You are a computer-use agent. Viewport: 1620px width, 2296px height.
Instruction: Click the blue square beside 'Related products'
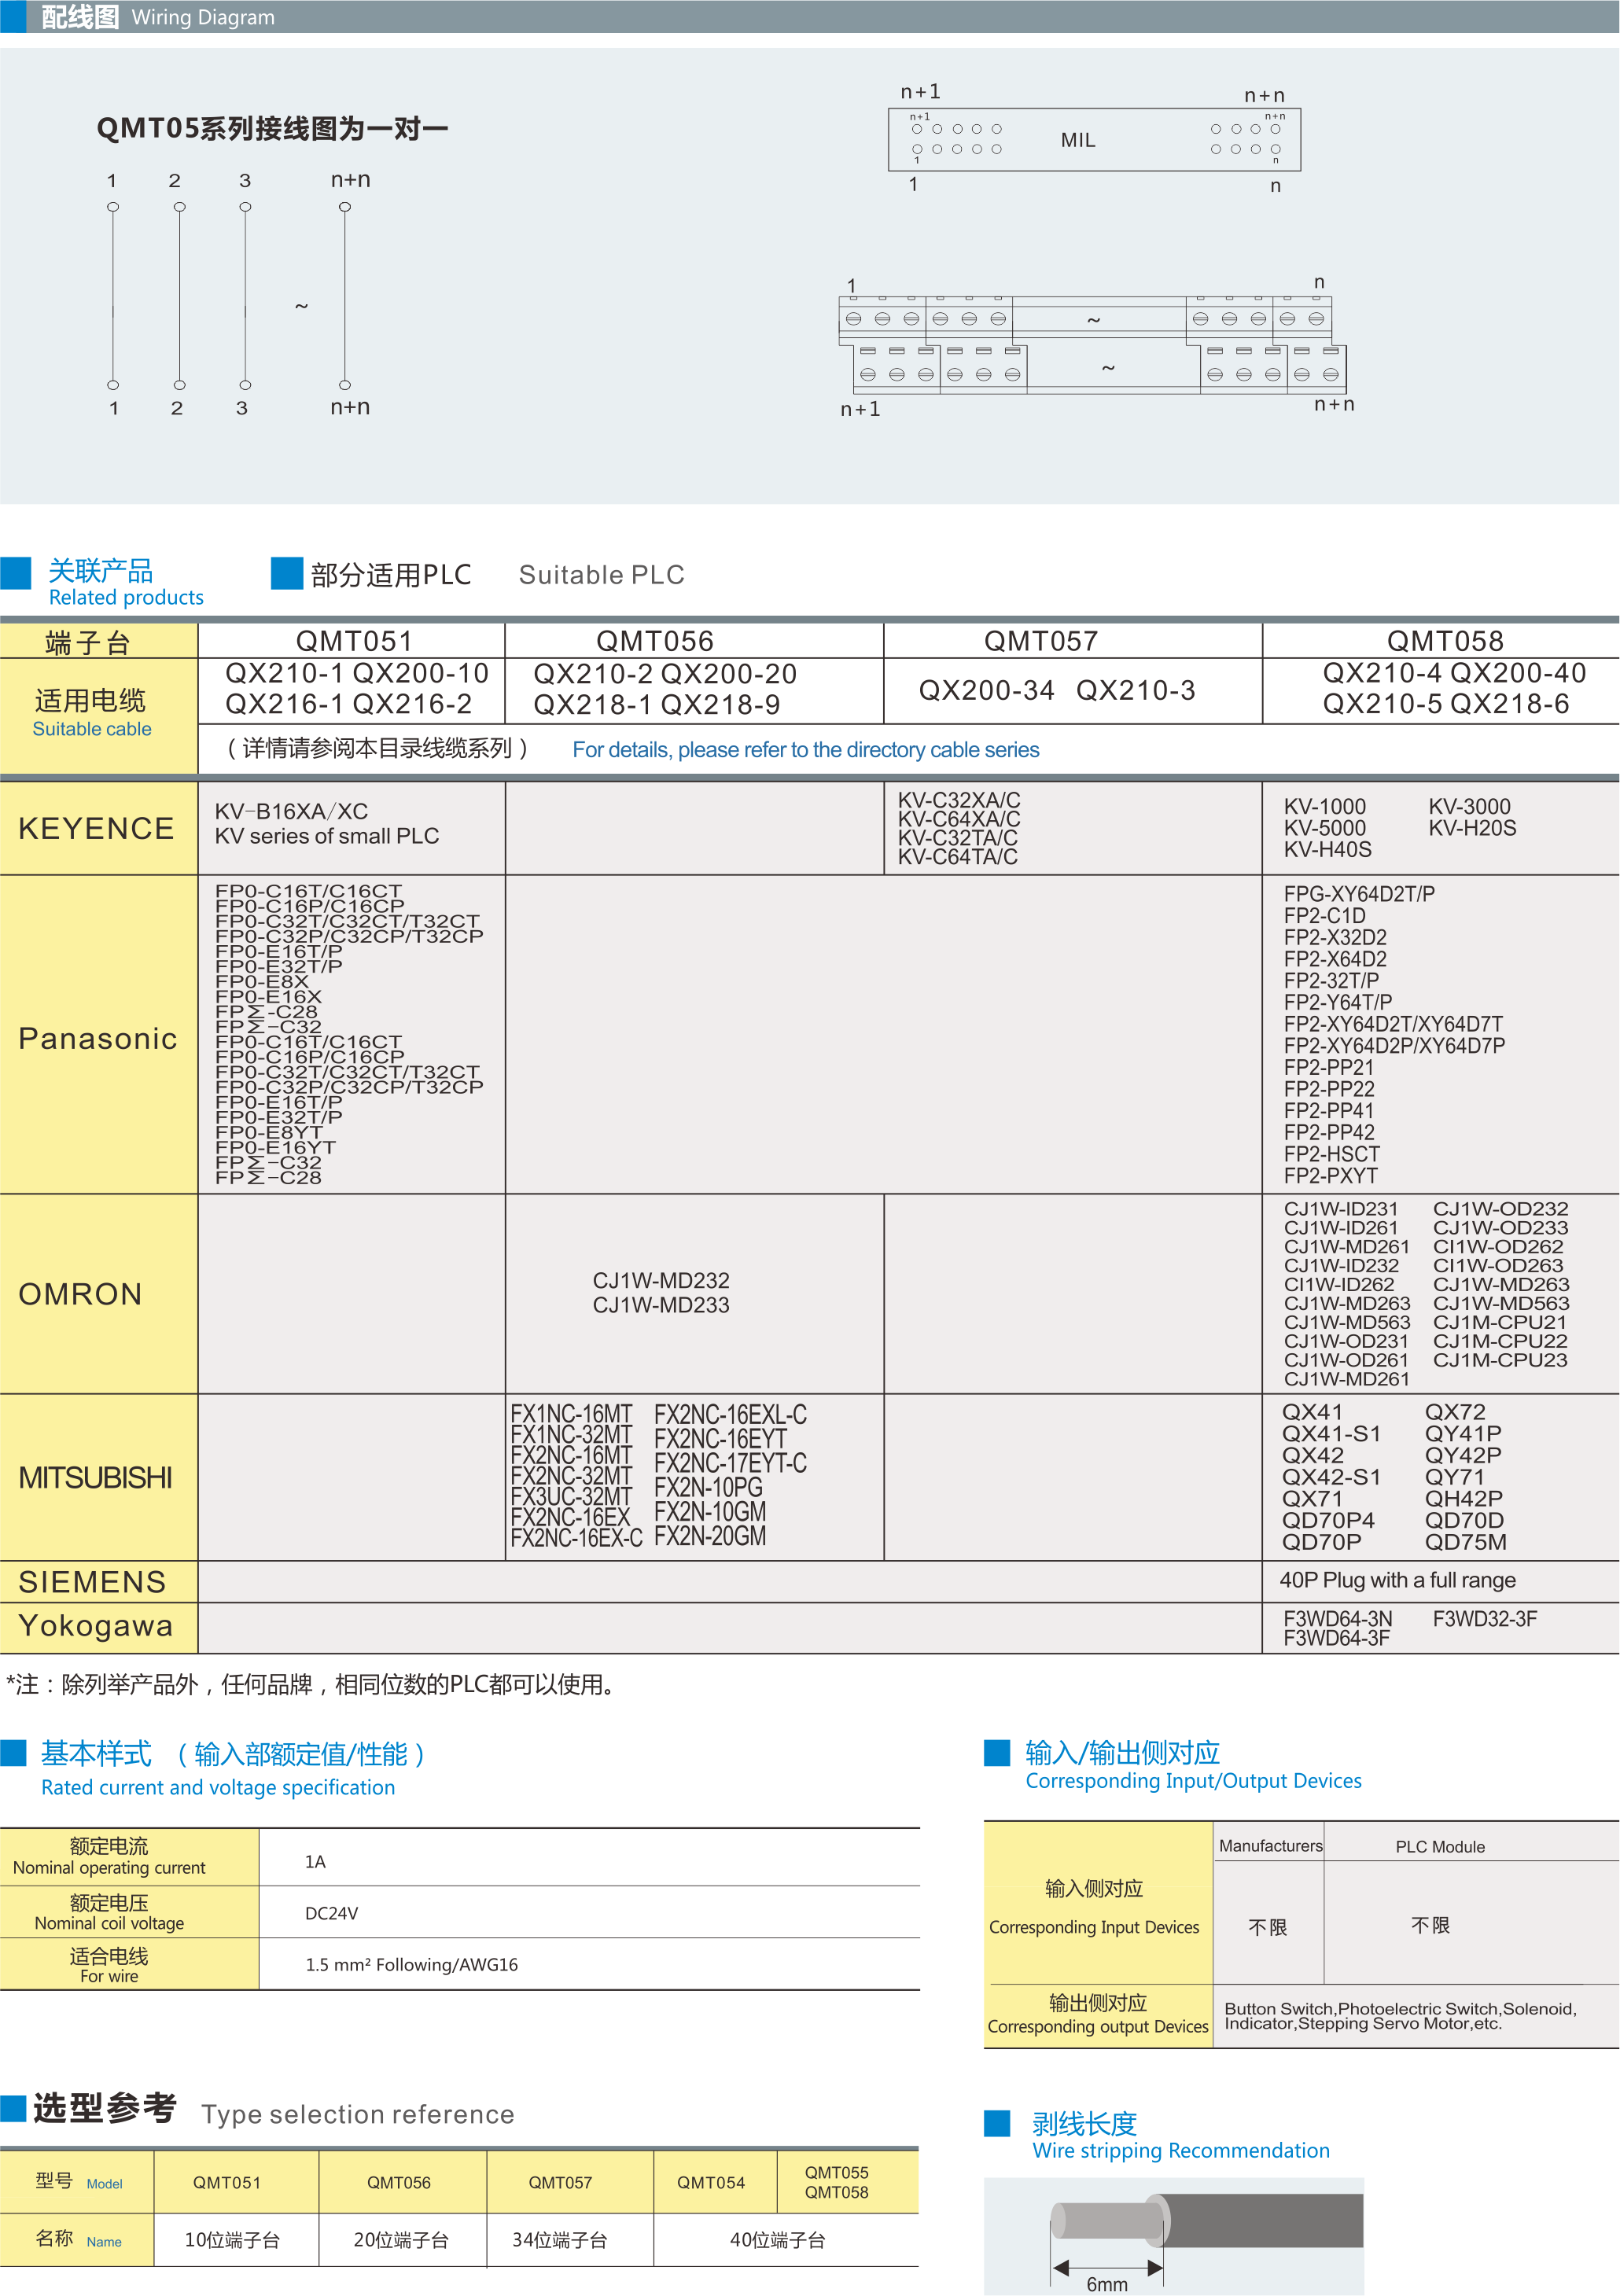[15, 573]
